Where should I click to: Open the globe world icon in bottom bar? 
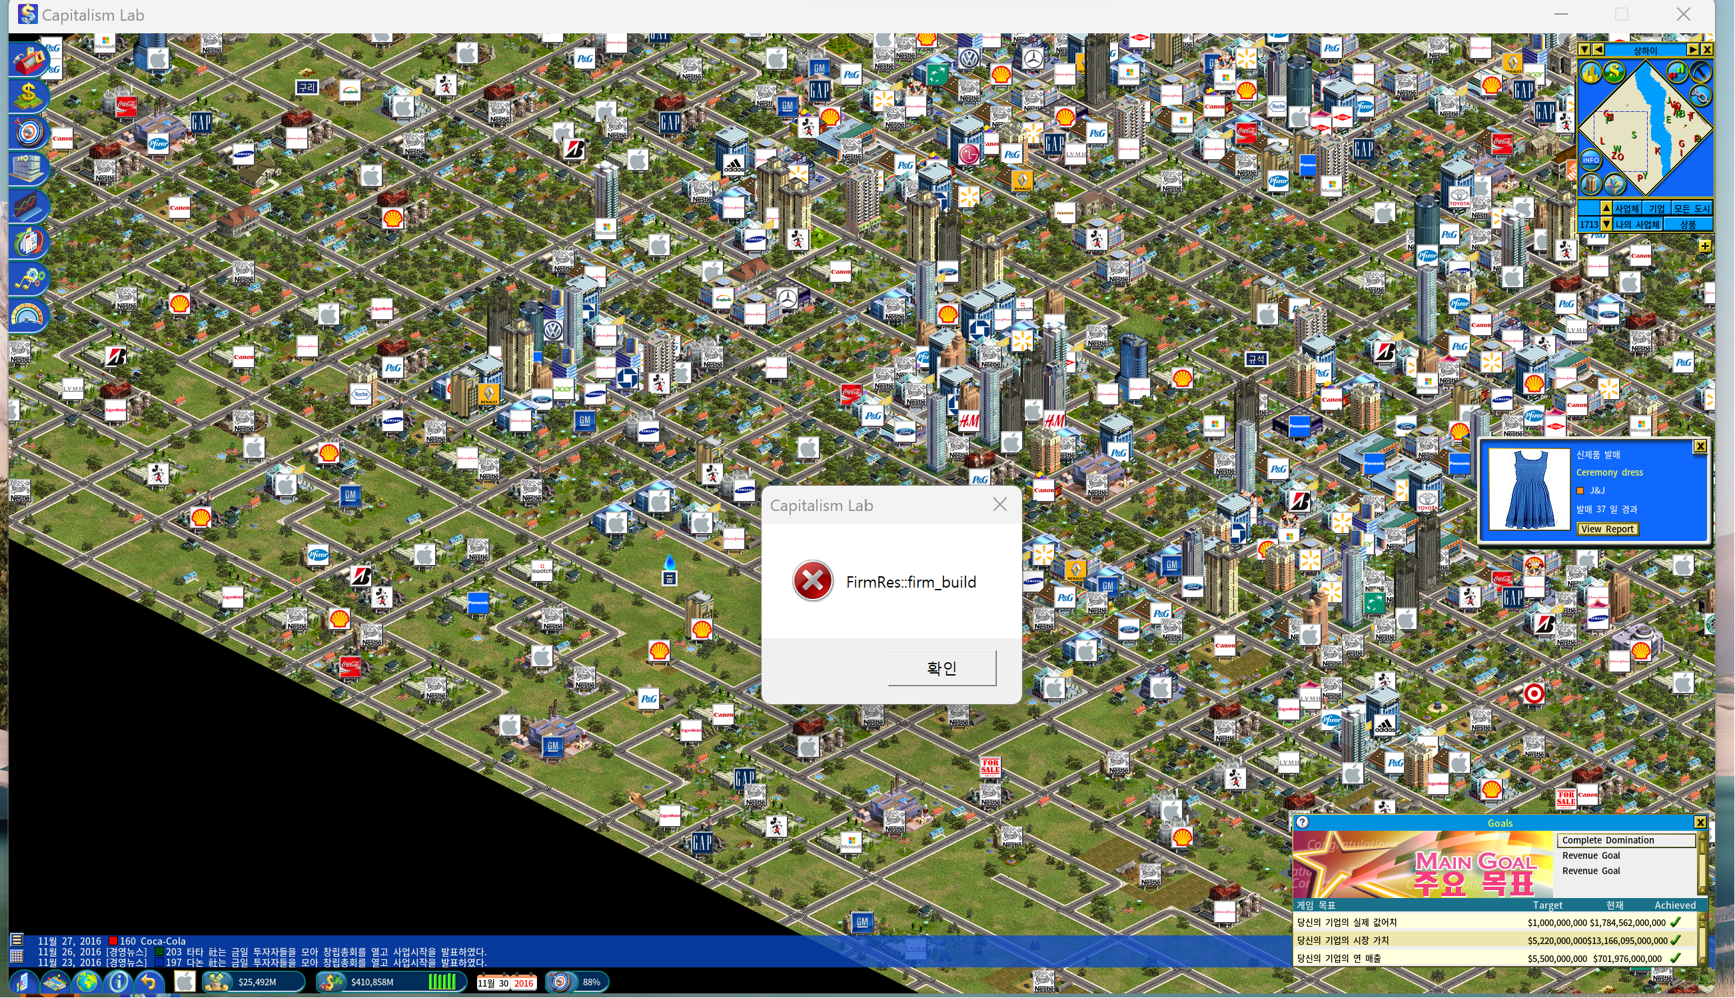(87, 982)
